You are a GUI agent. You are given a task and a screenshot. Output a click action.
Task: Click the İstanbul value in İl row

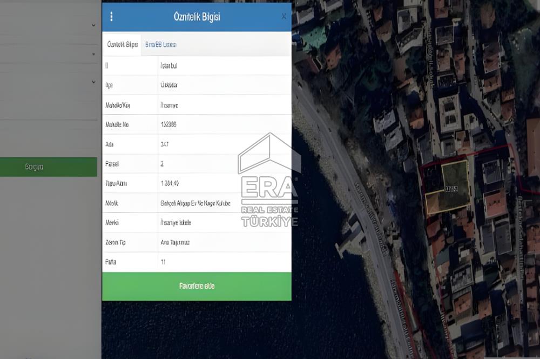pyautogui.click(x=169, y=65)
